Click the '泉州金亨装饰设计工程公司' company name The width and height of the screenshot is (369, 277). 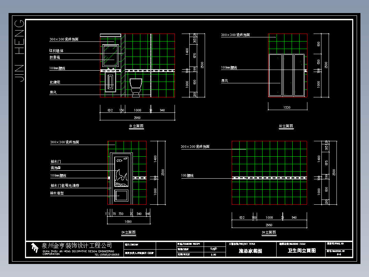pyautogui.click(x=77, y=245)
